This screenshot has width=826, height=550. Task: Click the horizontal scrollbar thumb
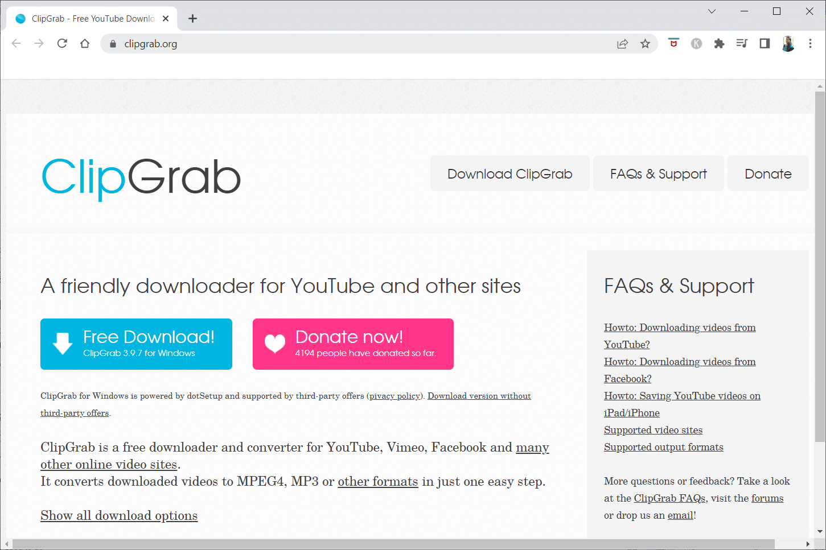(393, 544)
